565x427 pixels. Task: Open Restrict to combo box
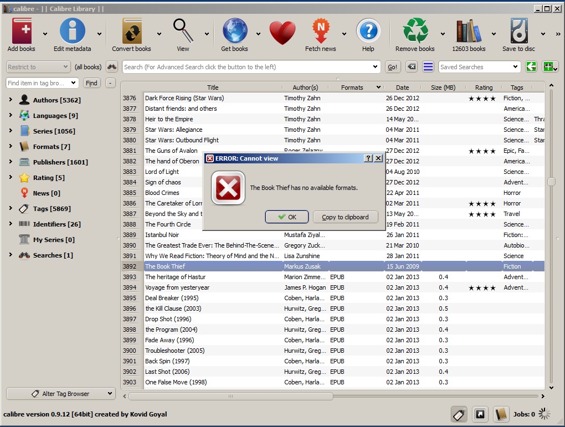click(38, 67)
